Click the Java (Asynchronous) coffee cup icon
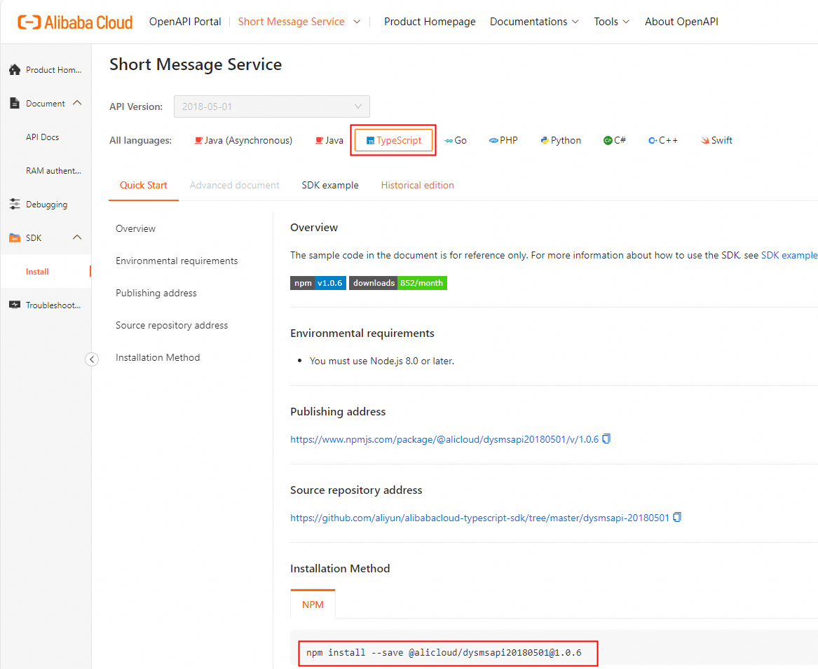Image resolution: width=818 pixels, height=669 pixels. tap(198, 140)
